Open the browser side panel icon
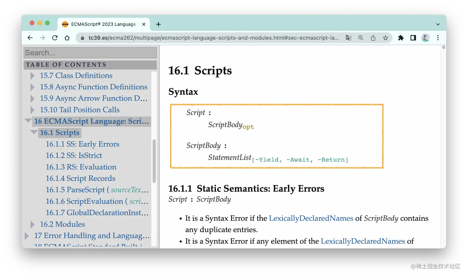Screen dimensions: 468x277 (413, 37)
